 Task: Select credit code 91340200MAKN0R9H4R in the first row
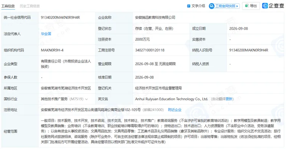tap(60, 18)
